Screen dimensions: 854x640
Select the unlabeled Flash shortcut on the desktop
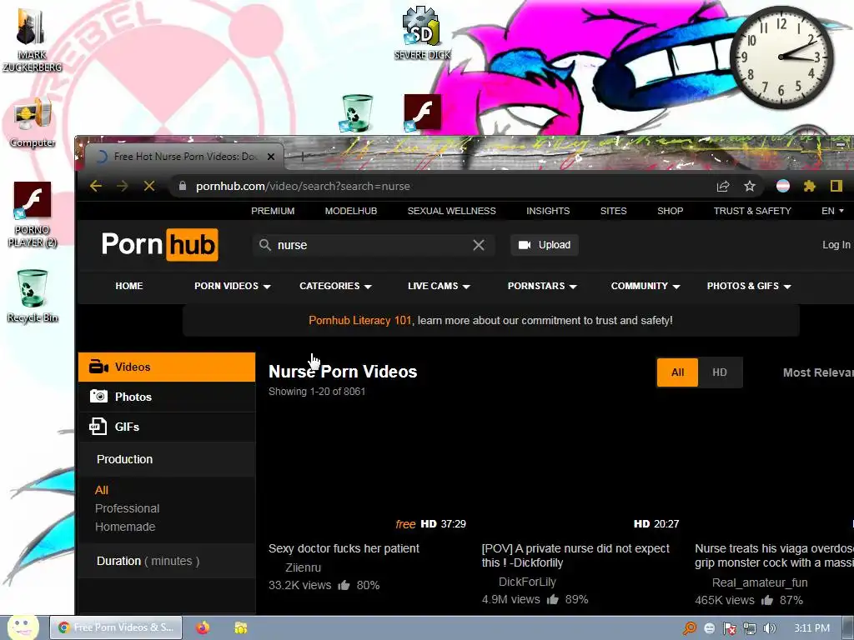coord(422,112)
